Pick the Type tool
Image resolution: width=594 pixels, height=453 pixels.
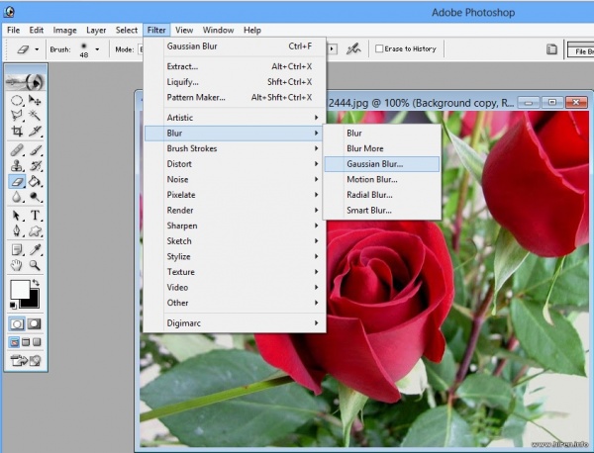coord(36,216)
